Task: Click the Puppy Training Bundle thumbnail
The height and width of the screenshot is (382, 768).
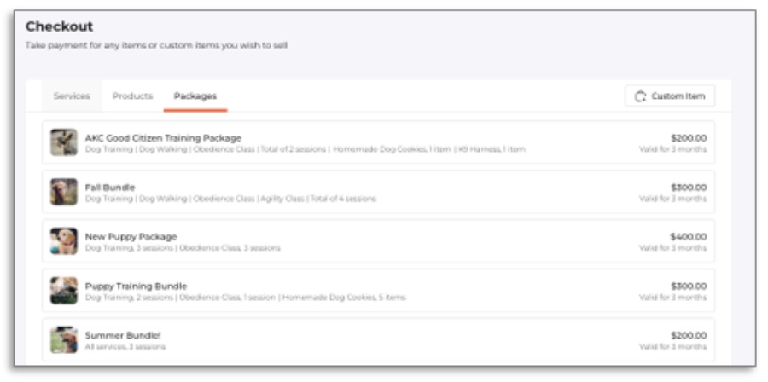Action: [x=64, y=291]
